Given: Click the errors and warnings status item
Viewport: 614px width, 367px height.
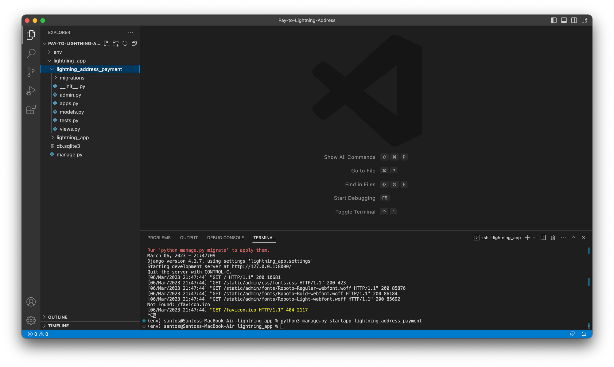Looking at the screenshot, I should (38, 334).
